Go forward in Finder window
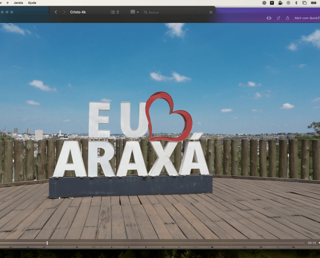Image resolution: width=320 pixels, height=258 pixels. tap(65, 12)
